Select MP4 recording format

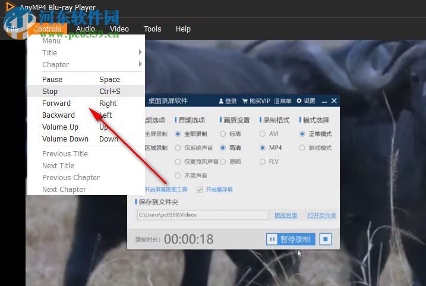click(263, 148)
